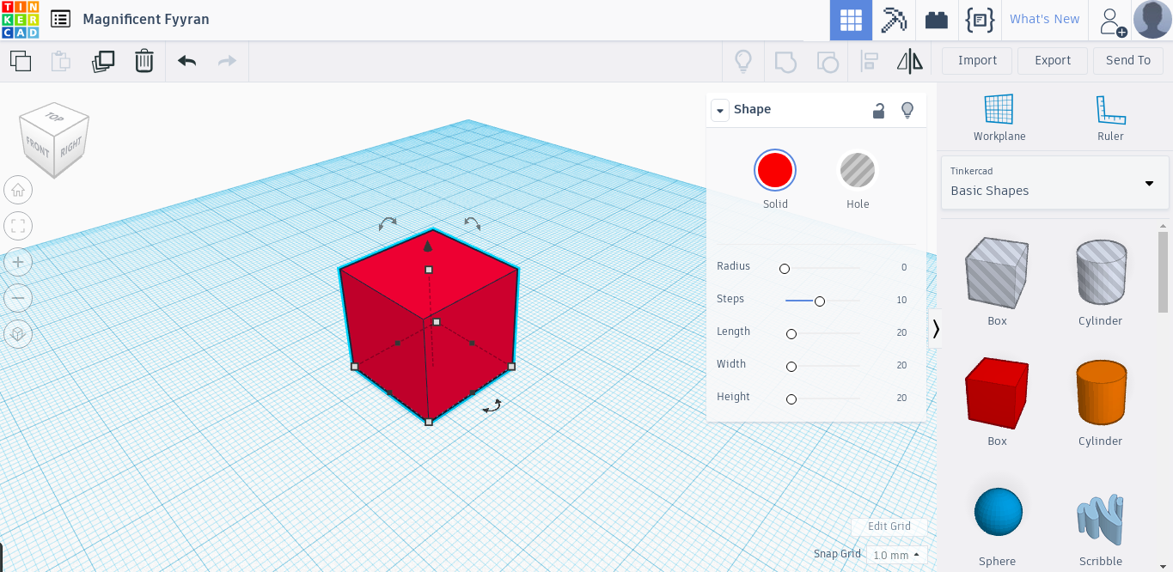Collapse the Shape panel arrow

[x=719, y=110]
